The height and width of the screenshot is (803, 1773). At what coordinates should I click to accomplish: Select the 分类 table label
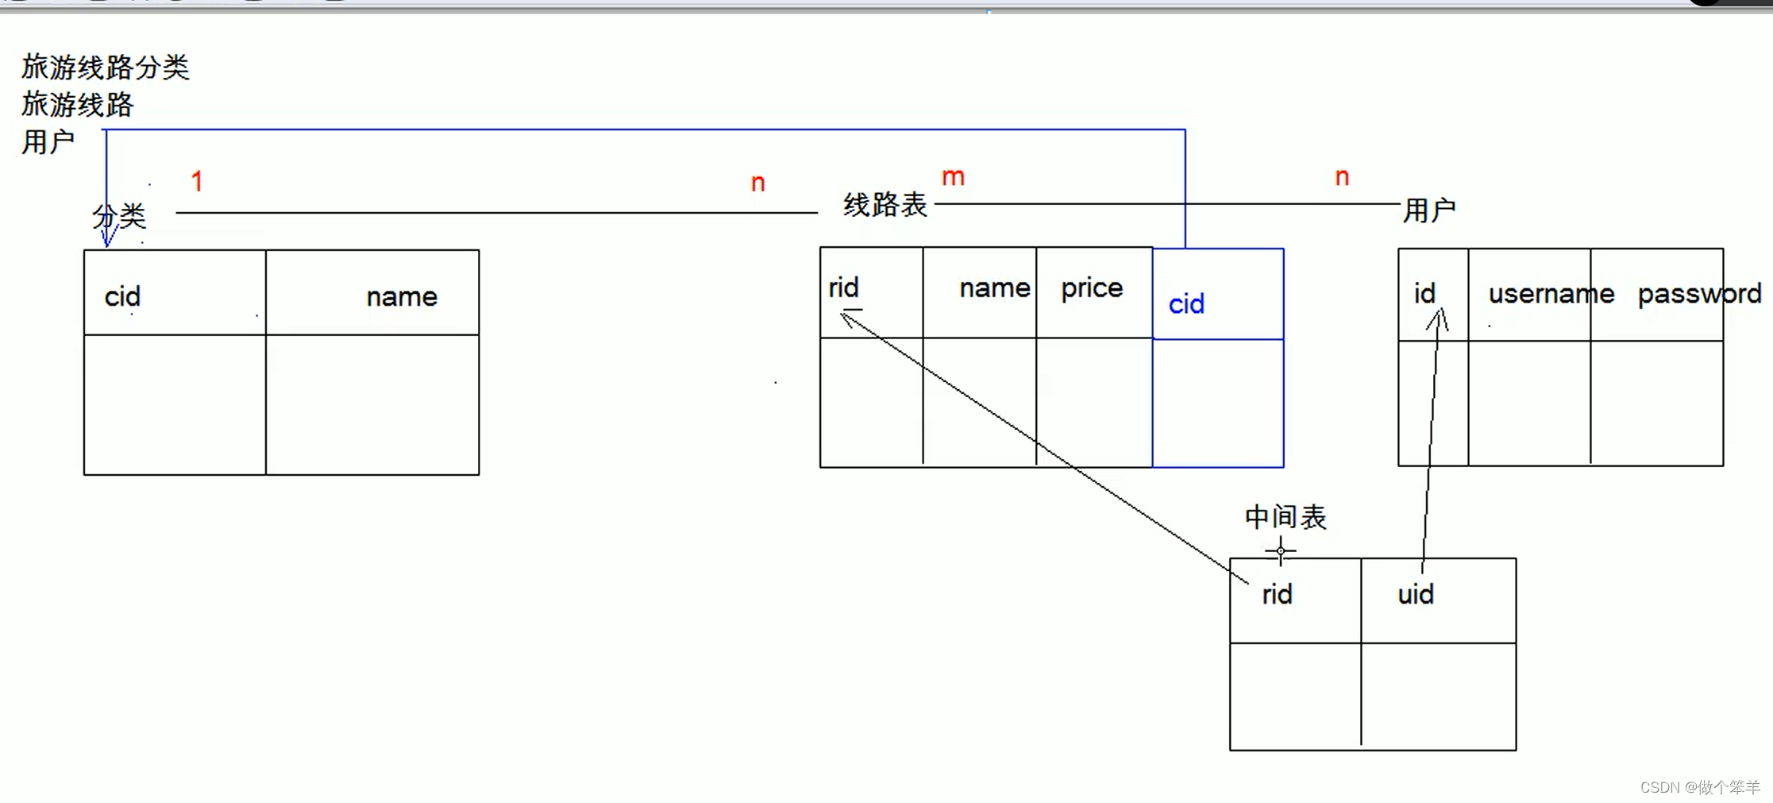point(119,216)
